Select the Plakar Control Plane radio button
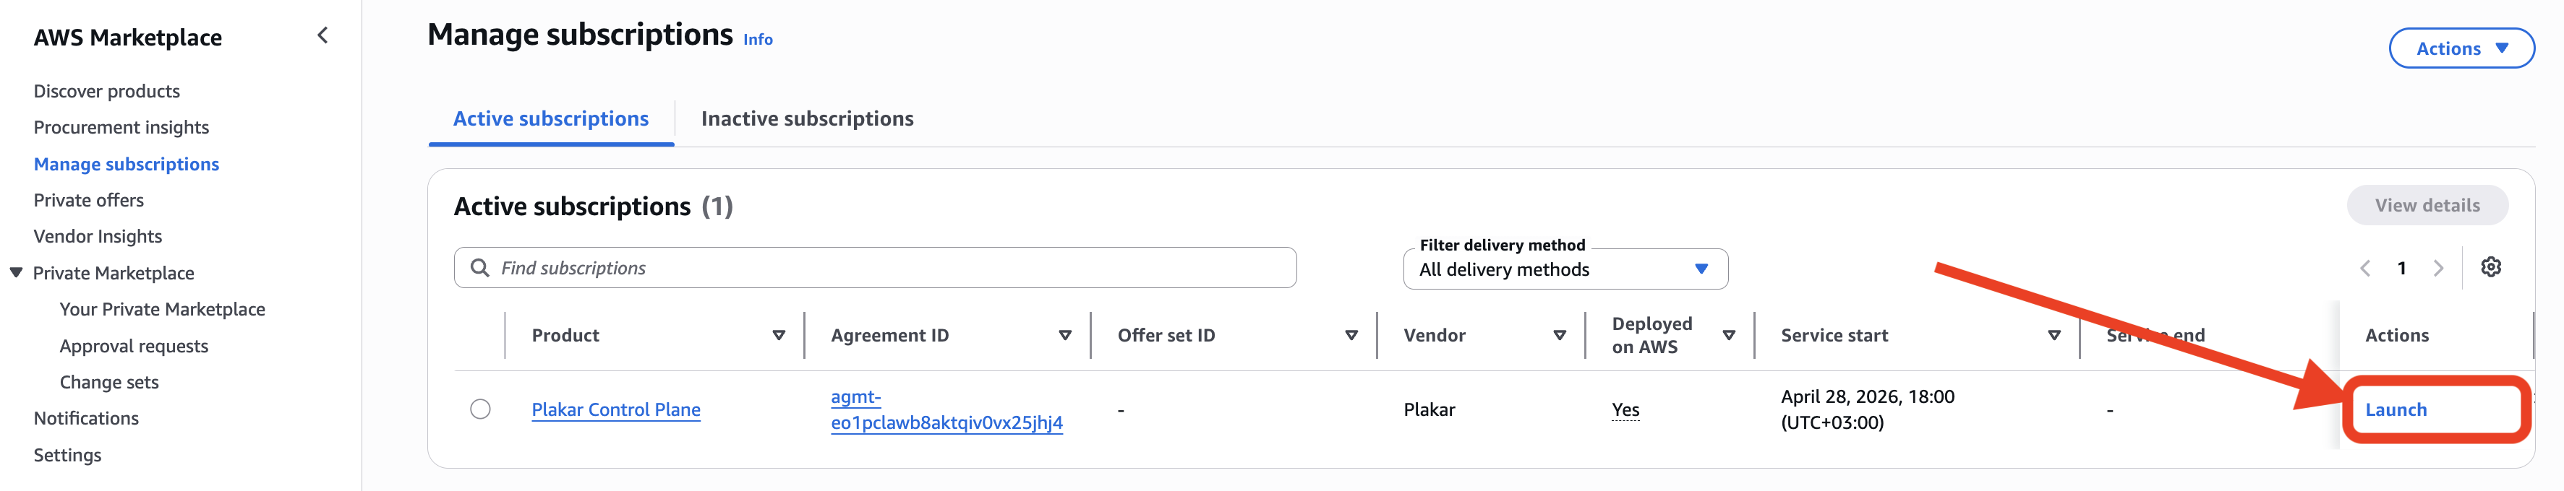 479,409
